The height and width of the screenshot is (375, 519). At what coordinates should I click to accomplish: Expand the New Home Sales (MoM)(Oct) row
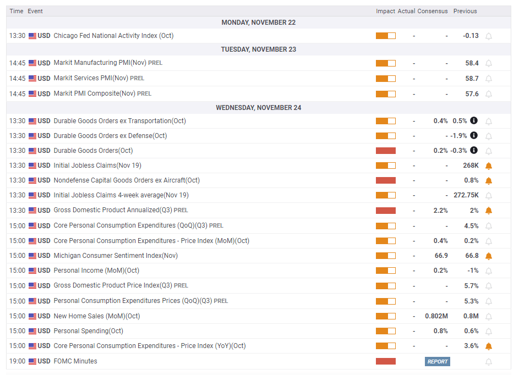point(96,316)
